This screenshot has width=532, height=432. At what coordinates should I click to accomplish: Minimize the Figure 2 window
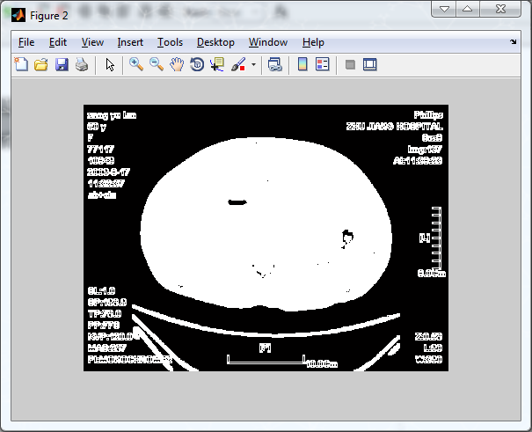pyautogui.click(x=444, y=9)
